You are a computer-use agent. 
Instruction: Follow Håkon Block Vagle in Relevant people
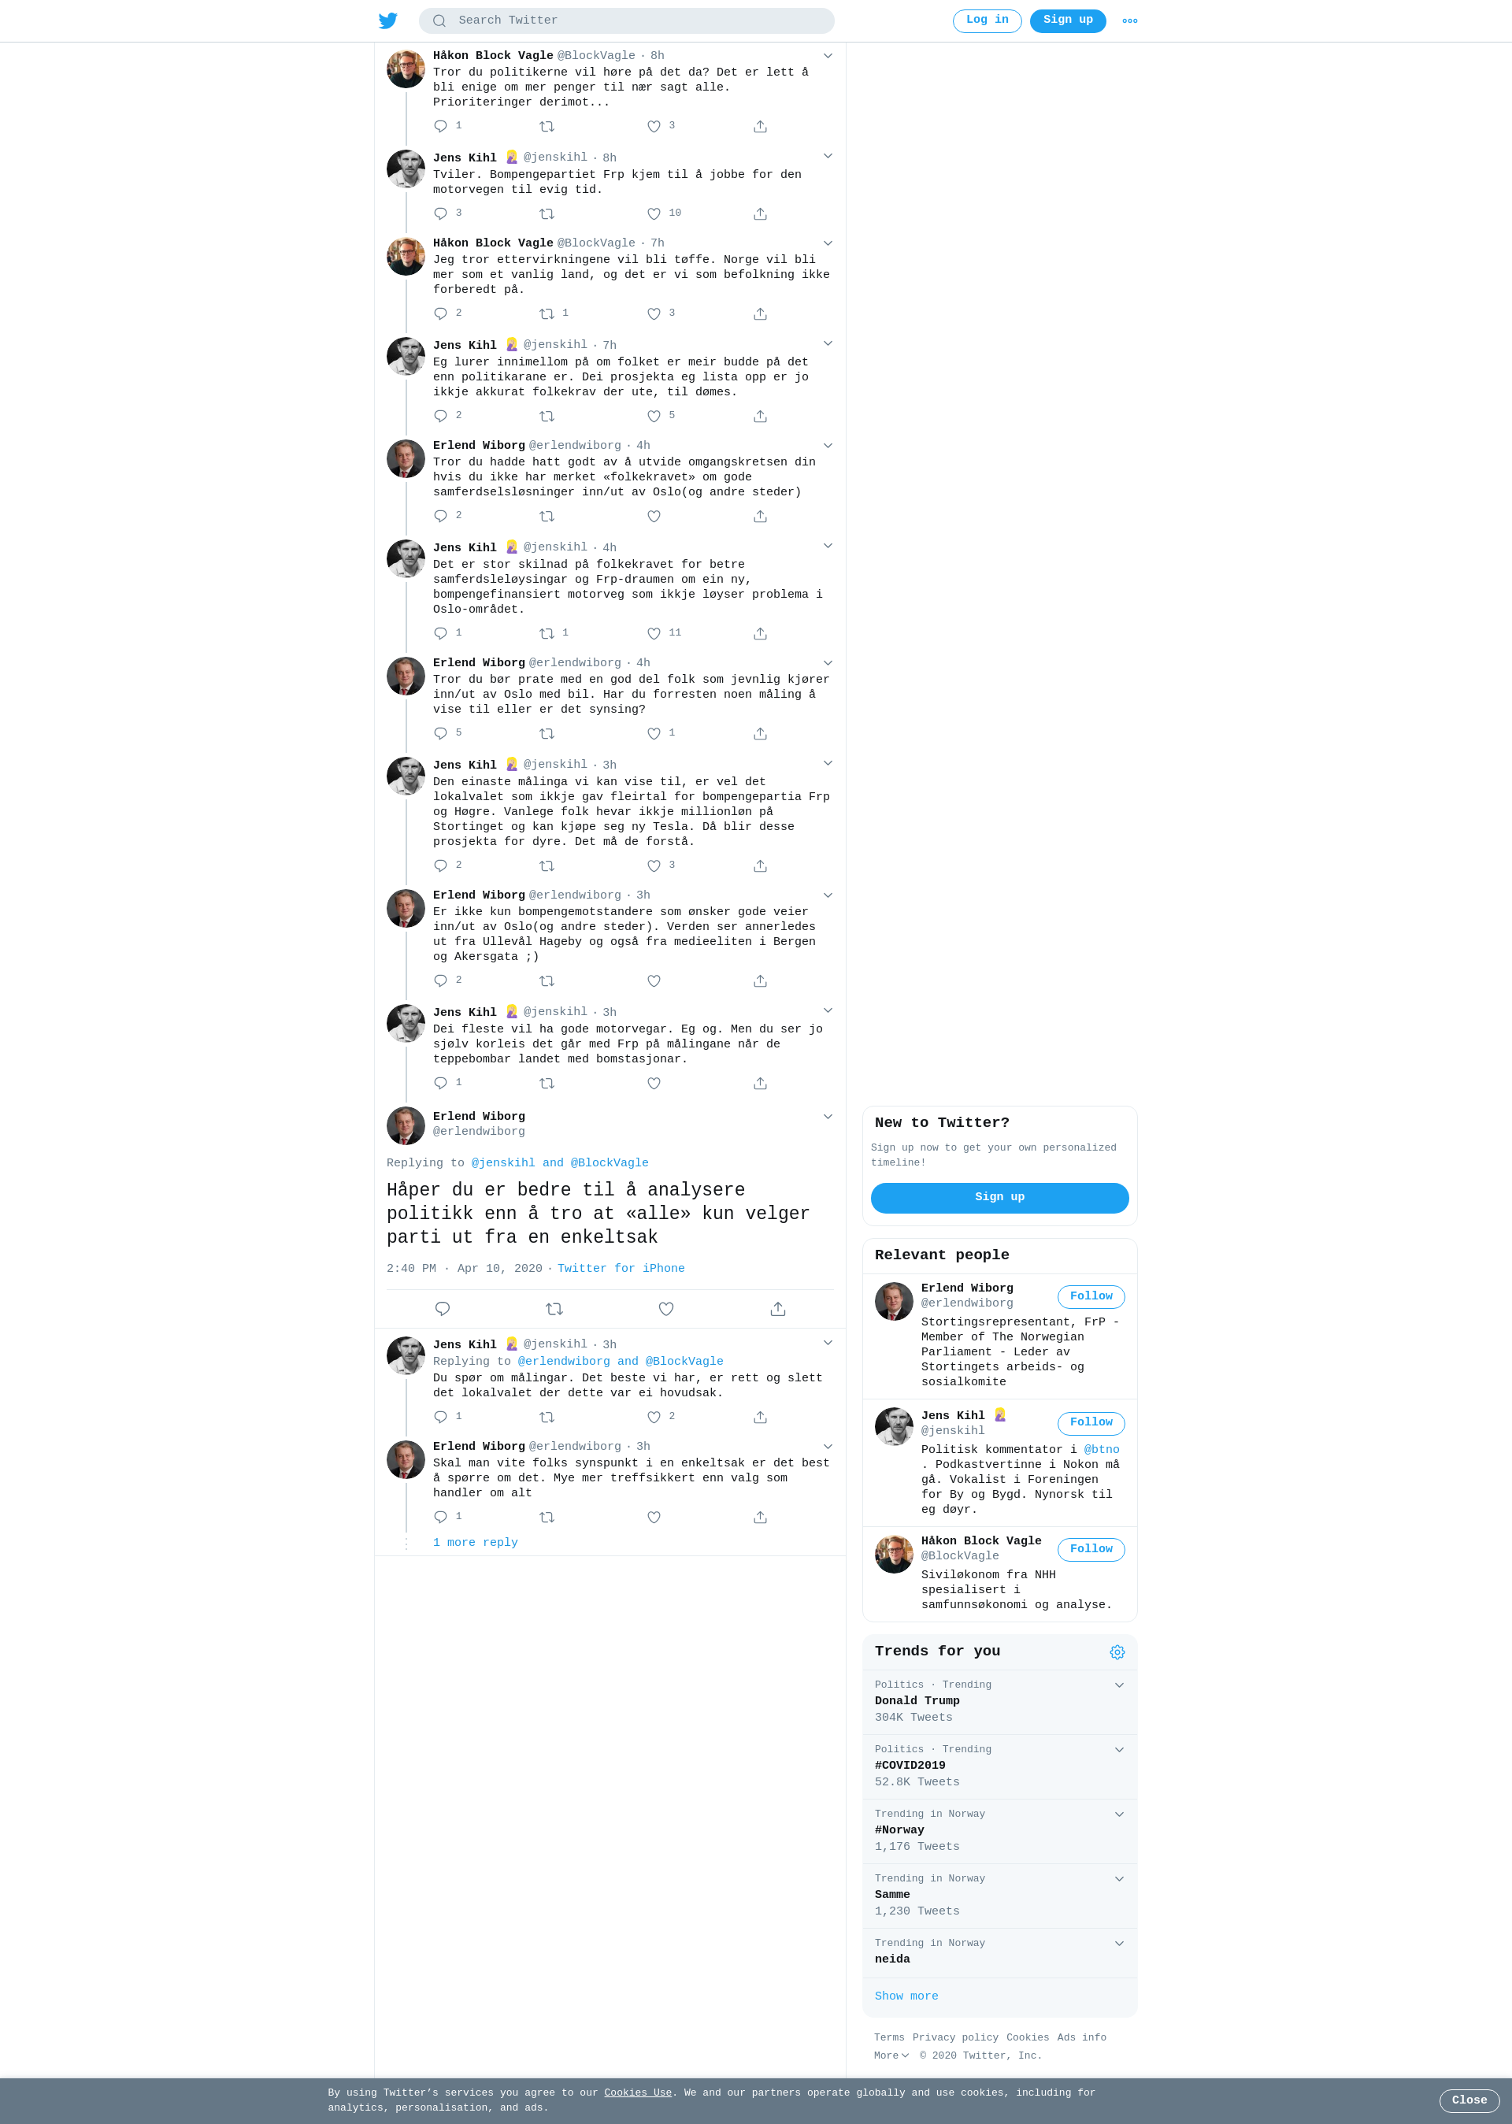pos(1091,1548)
